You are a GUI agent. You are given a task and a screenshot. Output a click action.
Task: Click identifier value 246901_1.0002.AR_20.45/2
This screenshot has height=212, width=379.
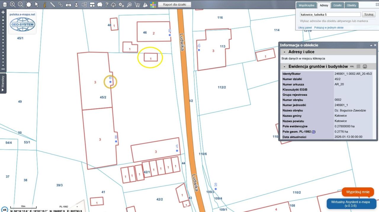pos(353,74)
